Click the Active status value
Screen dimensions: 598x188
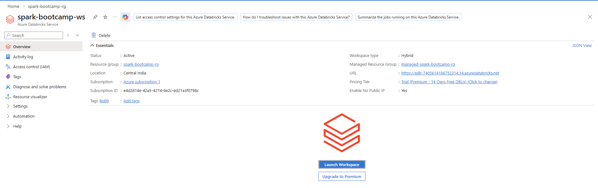(129, 56)
